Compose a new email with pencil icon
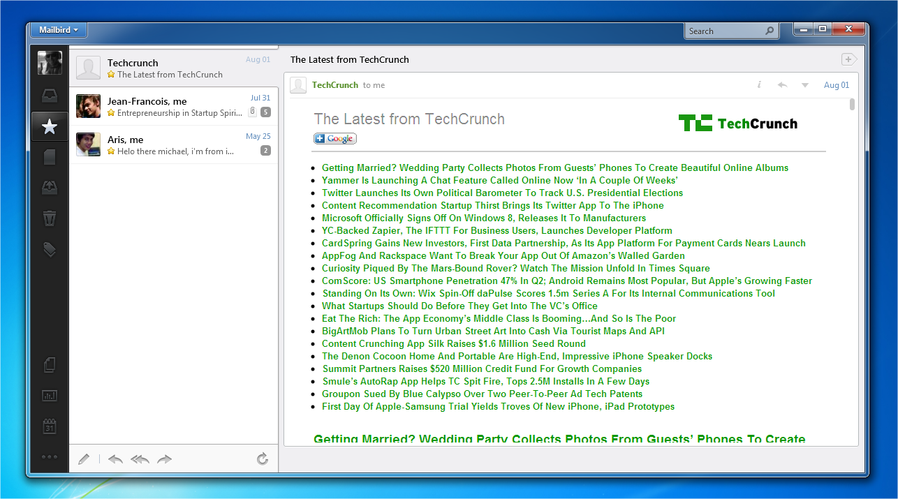Screen dimensions: 898x499 pyautogui.click(x=84, y=459)
